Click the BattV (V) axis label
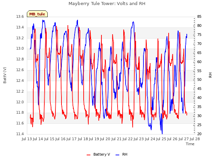Image resolution: width=215 pixels, height=161 pixels. pyautogui.click(x=5, y=75)
